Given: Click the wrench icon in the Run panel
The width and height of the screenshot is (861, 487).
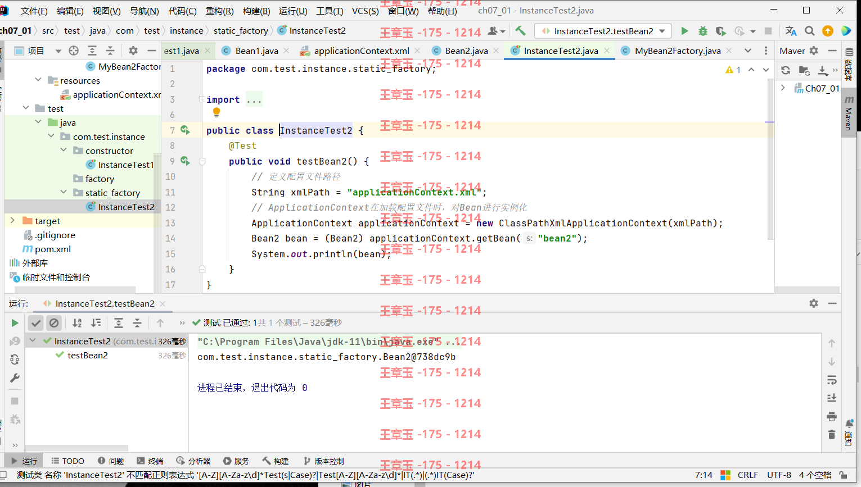Looking at the screenshot, I should click(15, 378).
